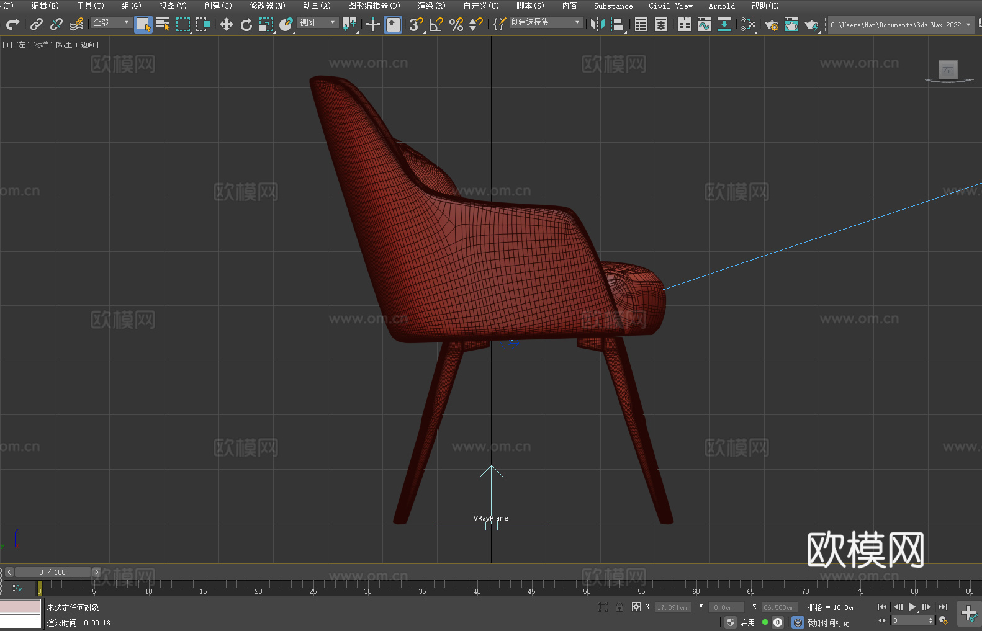Toggle Scene Explorer icon

point(641,24)
